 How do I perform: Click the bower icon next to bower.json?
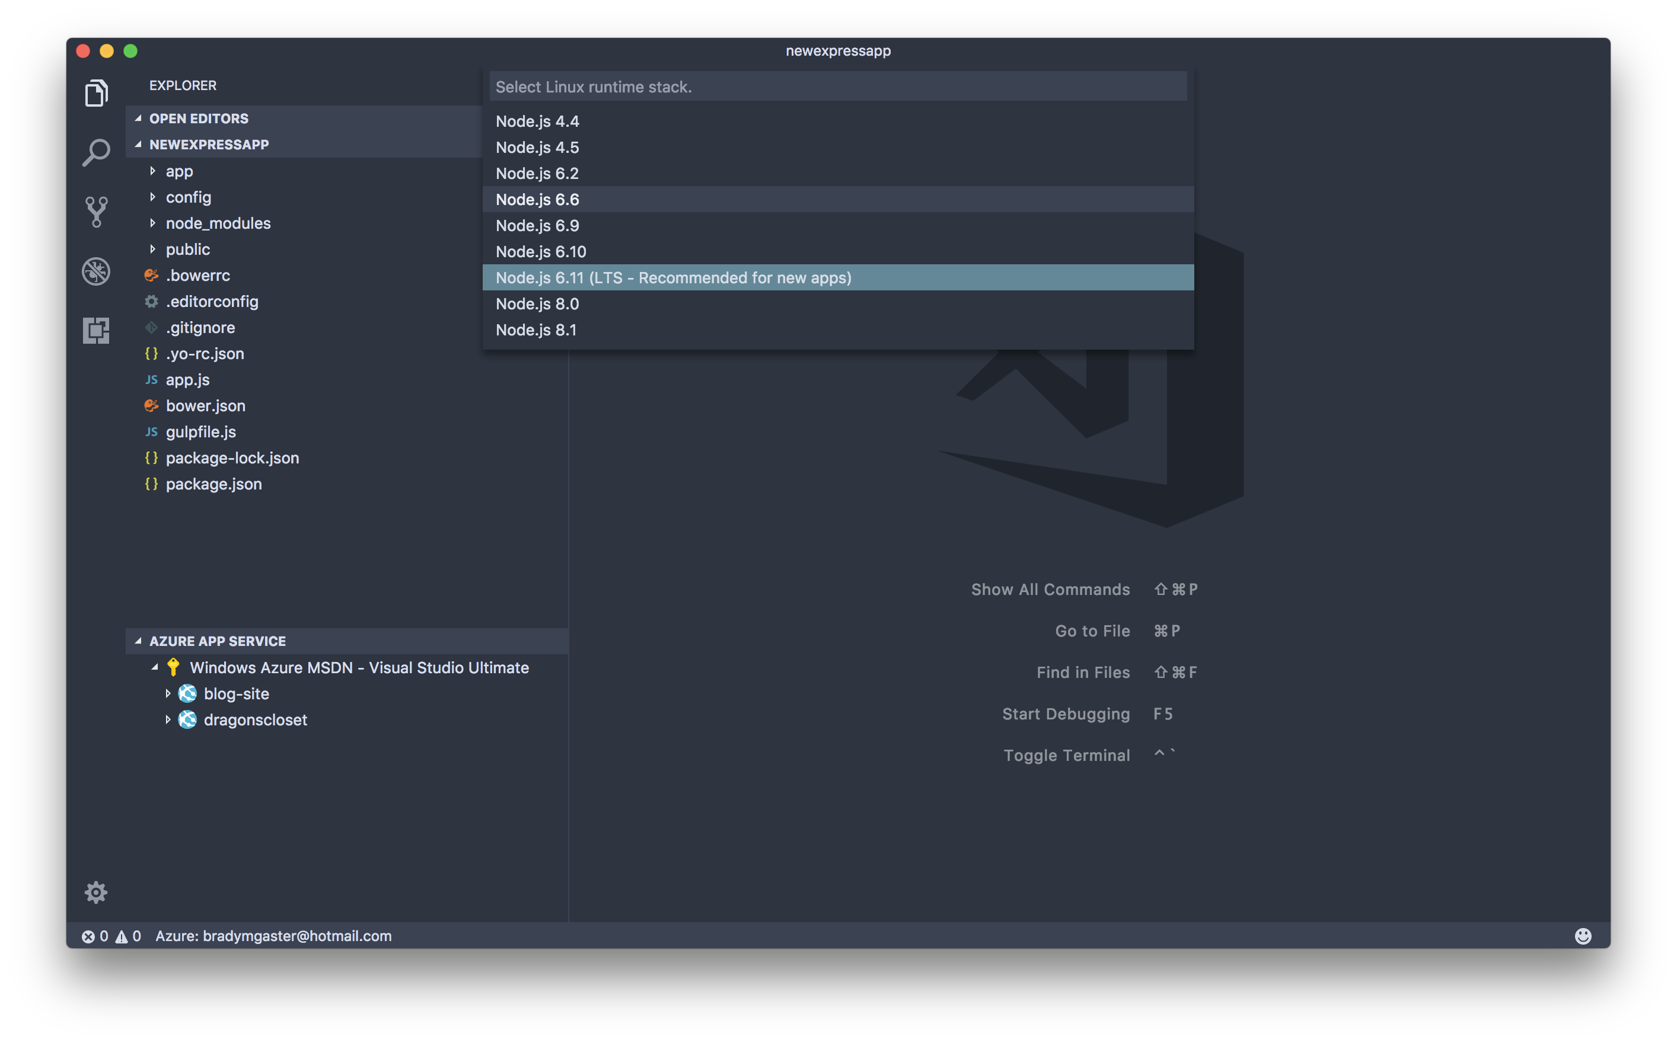pos(151,405)
